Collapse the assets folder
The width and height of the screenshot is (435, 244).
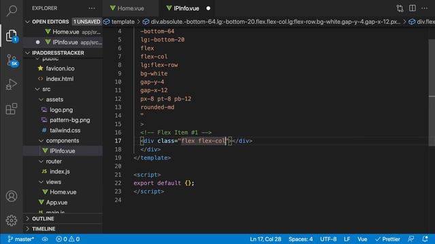pos(54,100)
